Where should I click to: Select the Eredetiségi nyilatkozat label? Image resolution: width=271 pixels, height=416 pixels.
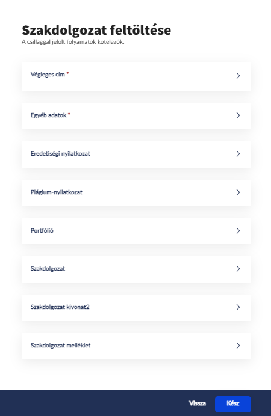click(60, 154)
